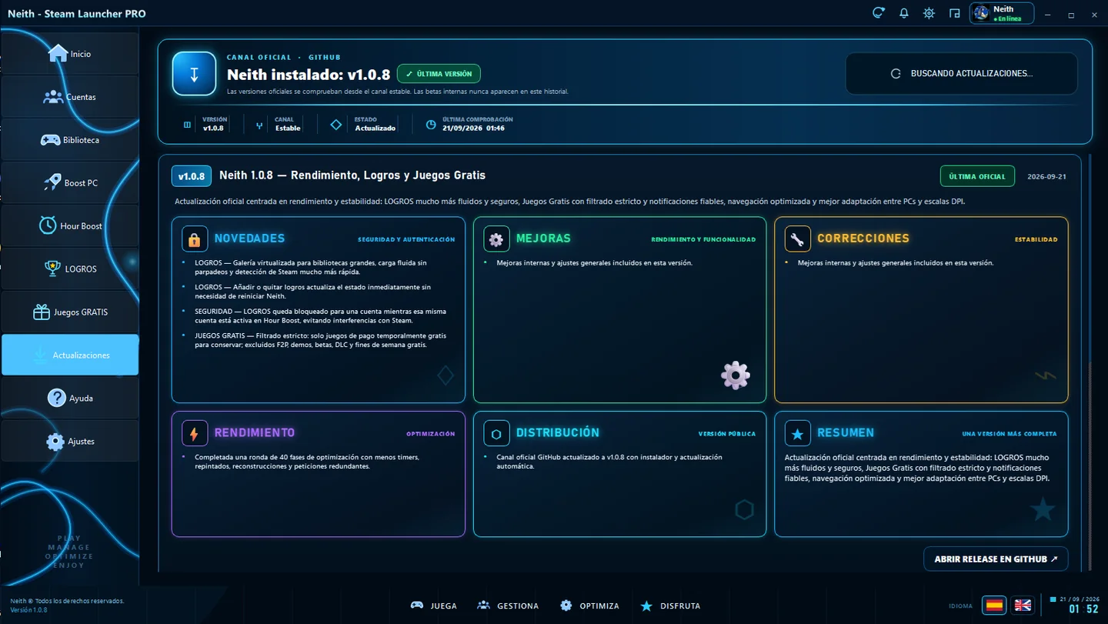Click the NOVEDADES card heading
The image size is (1108, 624).
(x=249, y=239)
